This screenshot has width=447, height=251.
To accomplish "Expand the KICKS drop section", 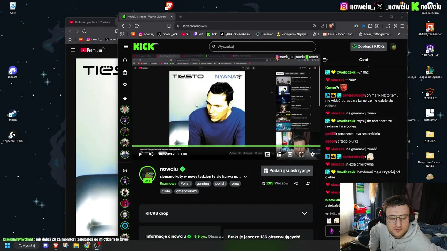I will click(x=305, y=213).
